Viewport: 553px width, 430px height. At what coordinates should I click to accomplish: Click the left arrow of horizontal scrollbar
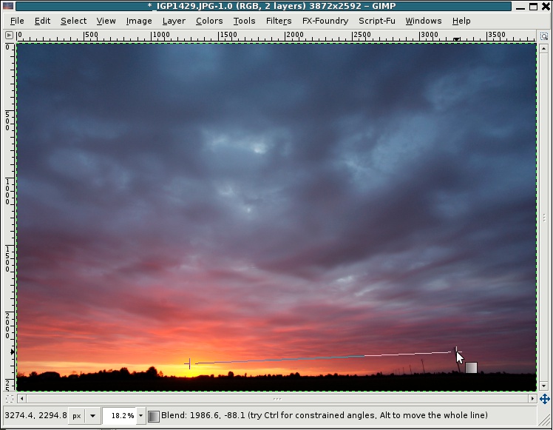click(22, 399)
